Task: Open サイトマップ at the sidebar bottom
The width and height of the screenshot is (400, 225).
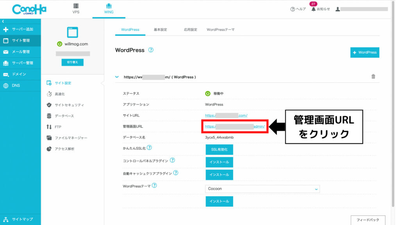Action: pyautogui.click(x=20, y=220)
